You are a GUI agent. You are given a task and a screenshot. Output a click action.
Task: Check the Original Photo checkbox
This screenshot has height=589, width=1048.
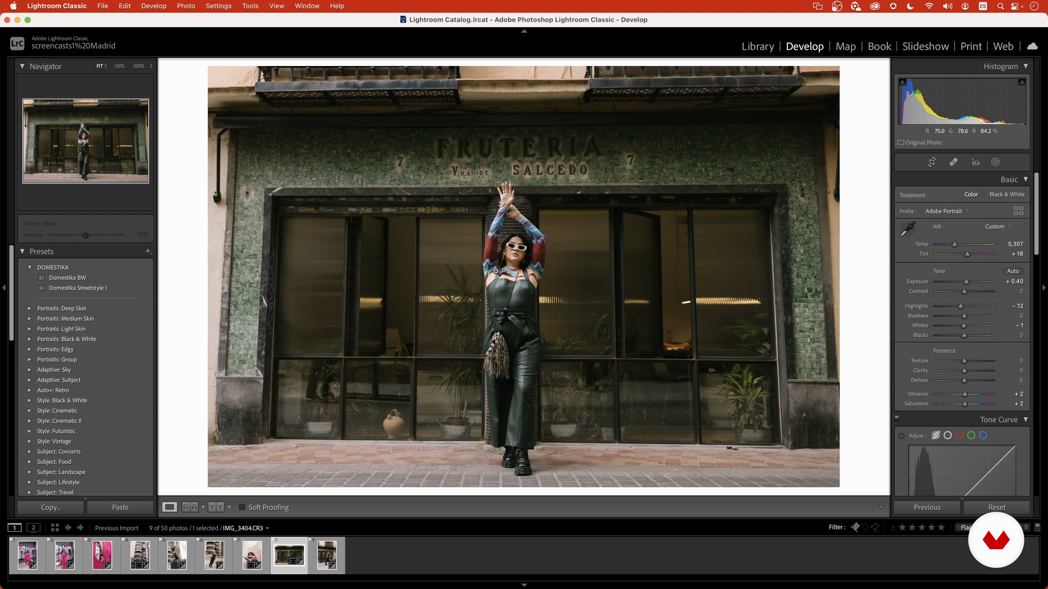click(901, 142)
